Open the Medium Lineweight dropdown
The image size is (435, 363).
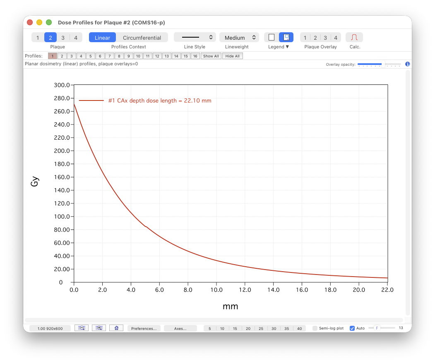239,37
